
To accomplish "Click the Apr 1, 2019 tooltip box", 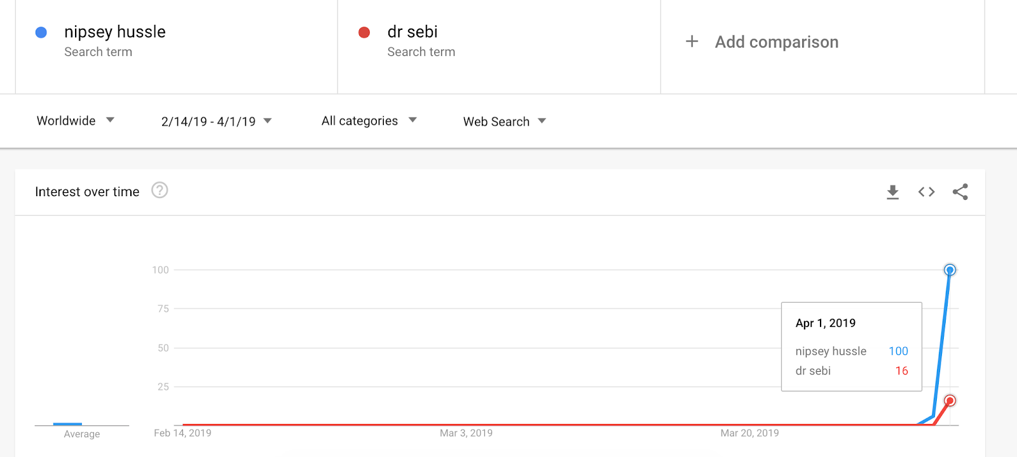I will (851, 346).
